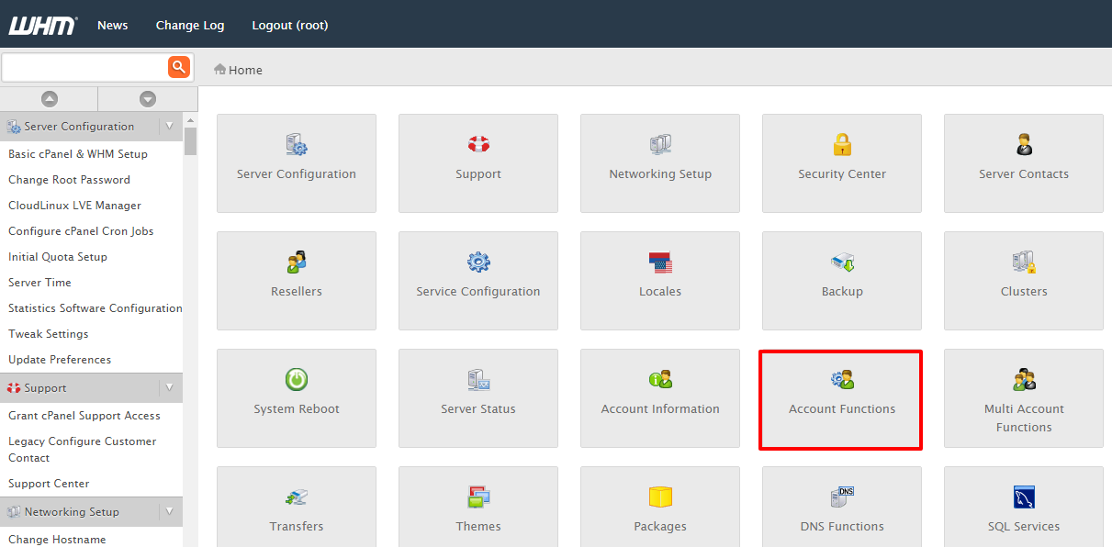Open the SQL Services tile icon

click(1024, 497)
